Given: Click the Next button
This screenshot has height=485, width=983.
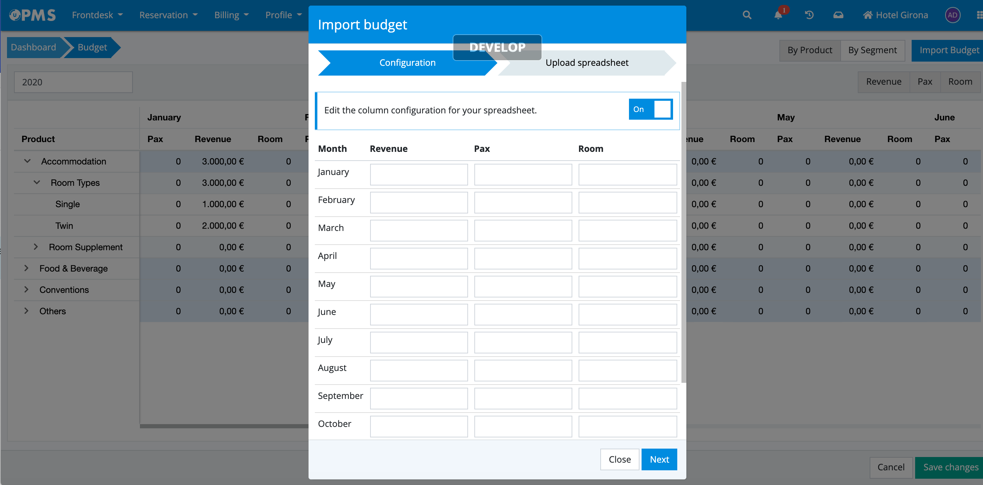Looking at the screenshot, I should 659,459.
